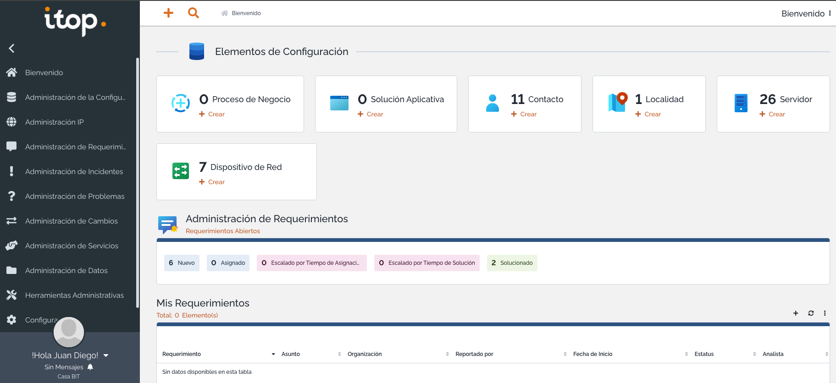Sort table by Requerimiento column
The image size is (836, 383).
click(x=182, y=354)
